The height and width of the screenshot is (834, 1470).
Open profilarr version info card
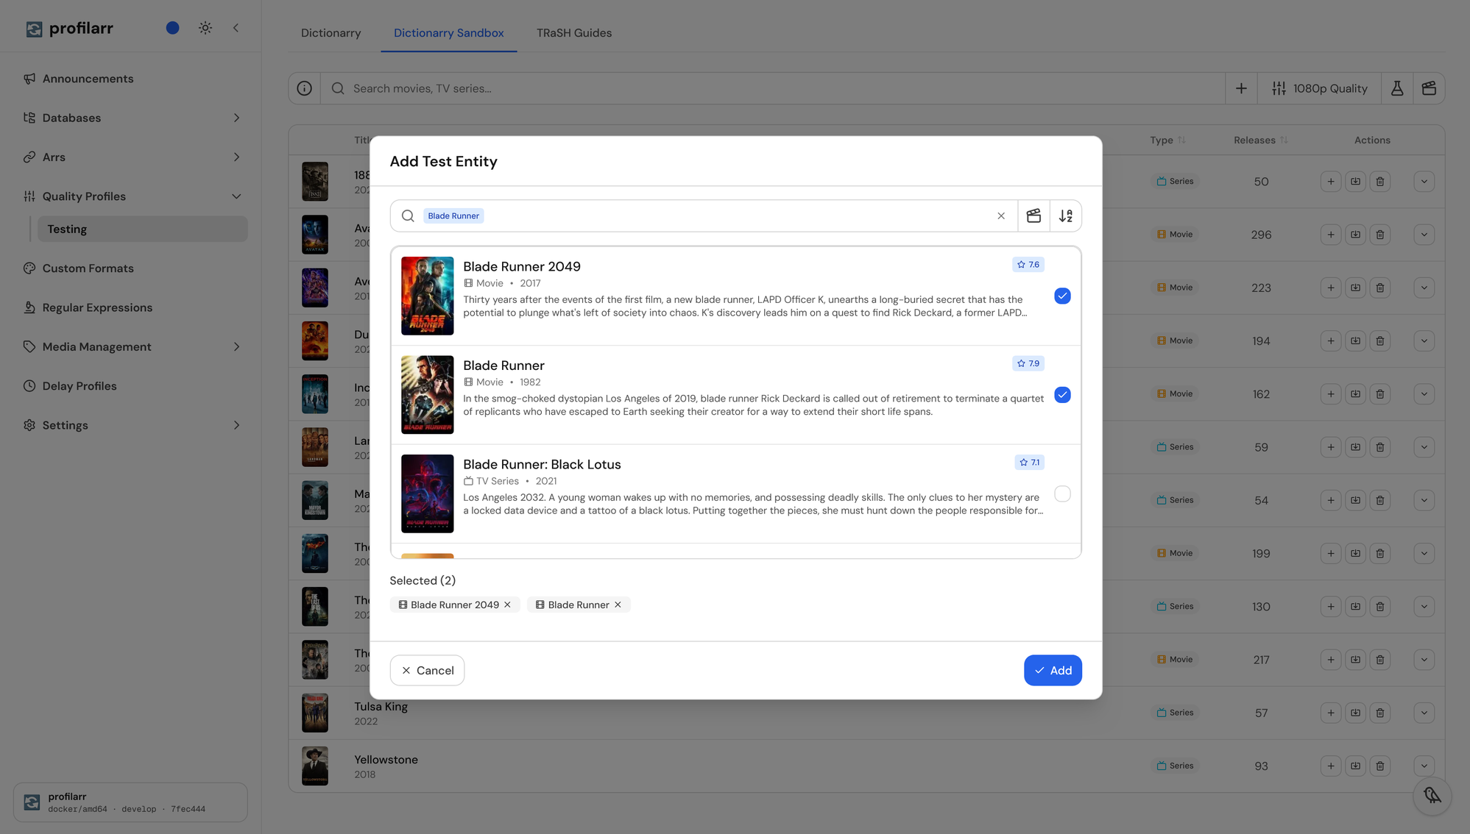tap(130, 802)
